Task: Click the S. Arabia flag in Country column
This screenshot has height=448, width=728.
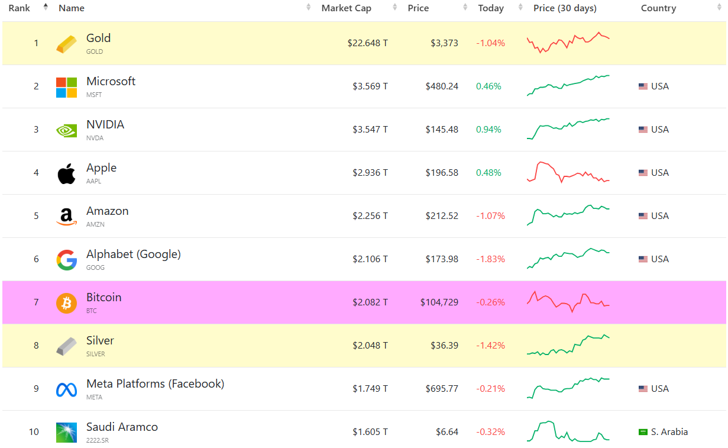Action: [x=643, y=432]
